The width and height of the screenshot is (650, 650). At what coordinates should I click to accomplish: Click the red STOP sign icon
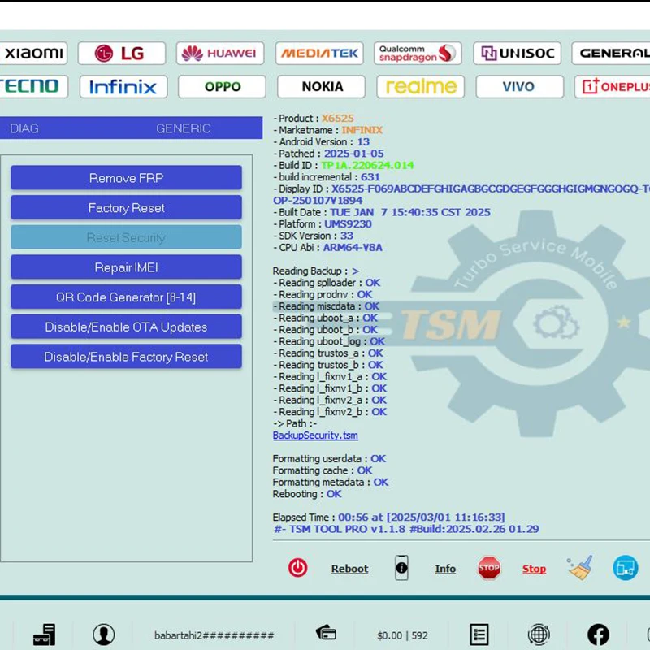(489, 568)
